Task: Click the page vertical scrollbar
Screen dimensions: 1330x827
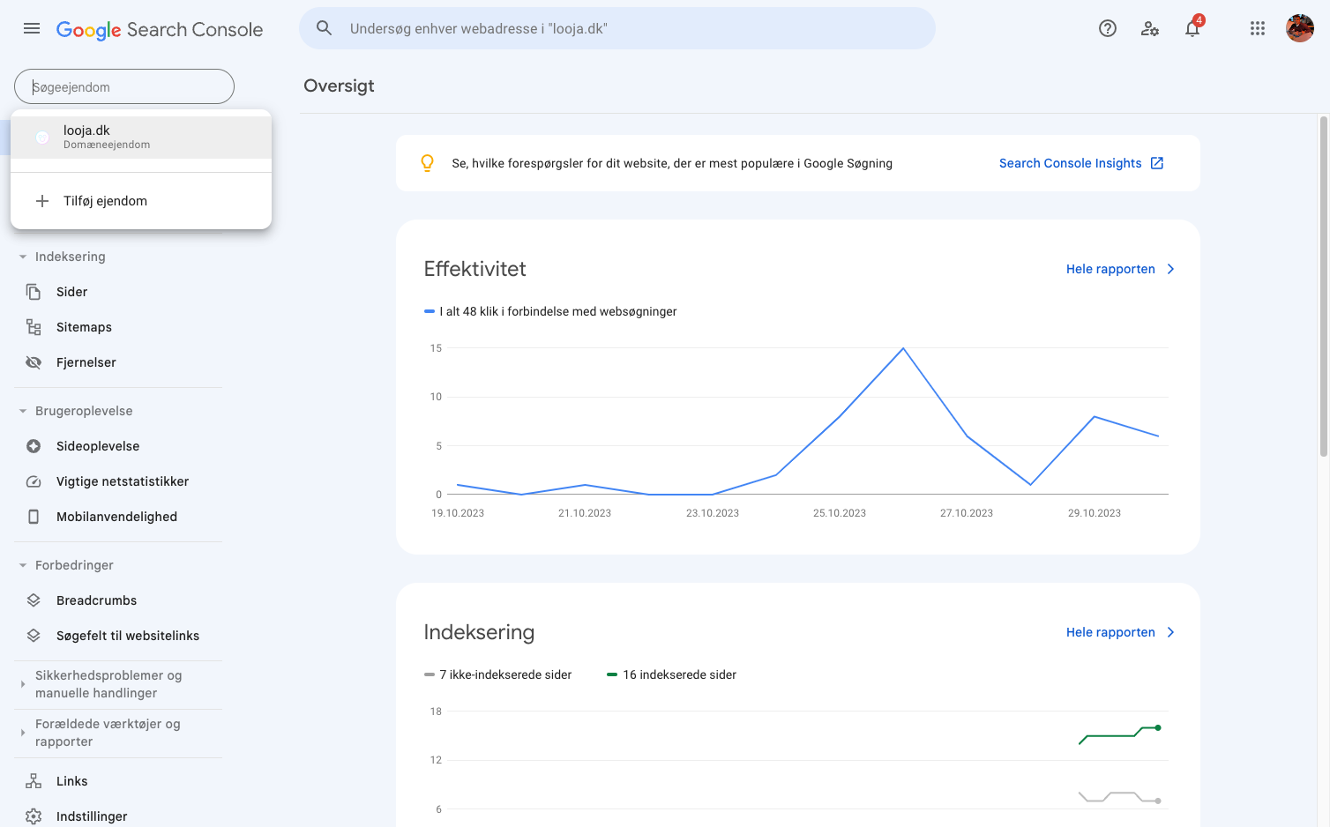Action: [x=1324, y=287]
